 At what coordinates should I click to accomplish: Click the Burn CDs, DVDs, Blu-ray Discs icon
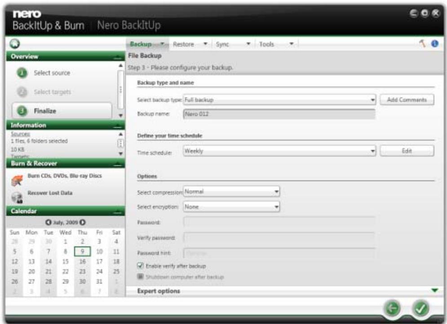17,180
